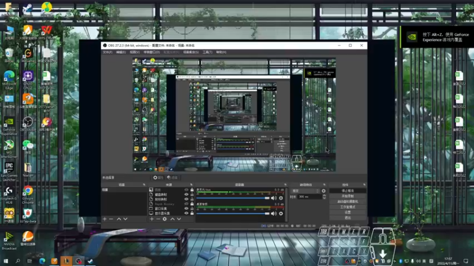Remove selected scene with the minus icon
Screen dimensions: 474x266
point(111,219)
